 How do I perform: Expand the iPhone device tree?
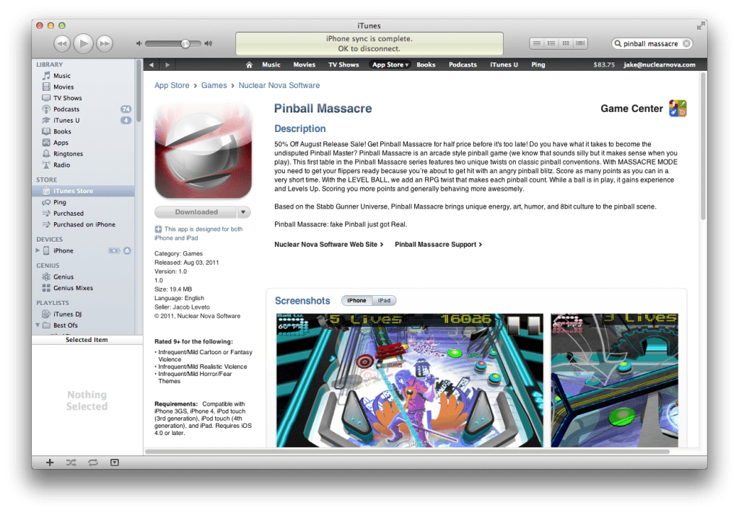coord(37,250)
